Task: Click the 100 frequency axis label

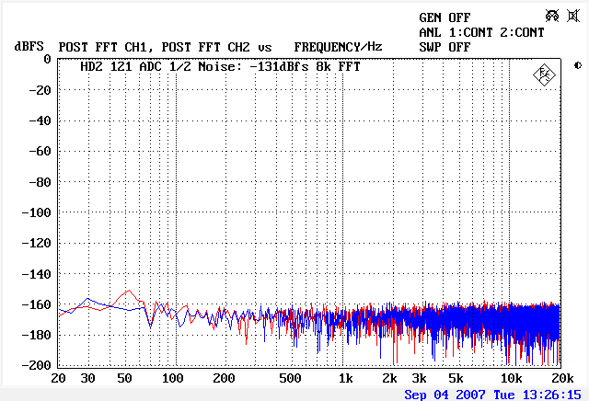Action: [x=172, y=378]
